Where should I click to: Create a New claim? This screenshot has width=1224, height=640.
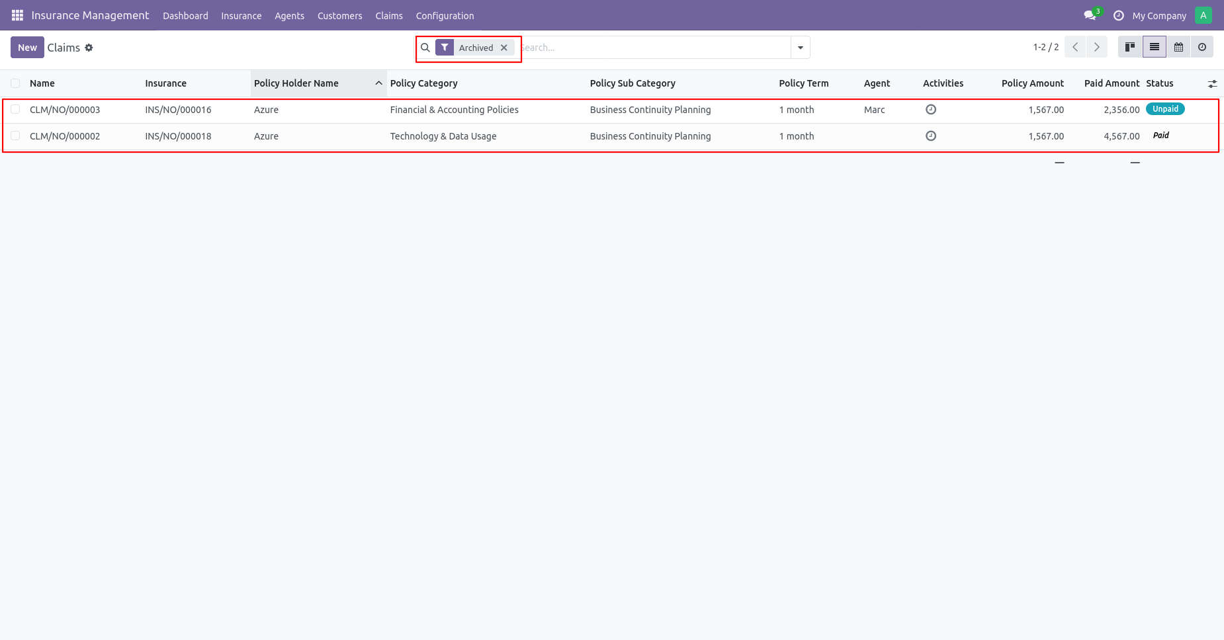tap(27, 48)
